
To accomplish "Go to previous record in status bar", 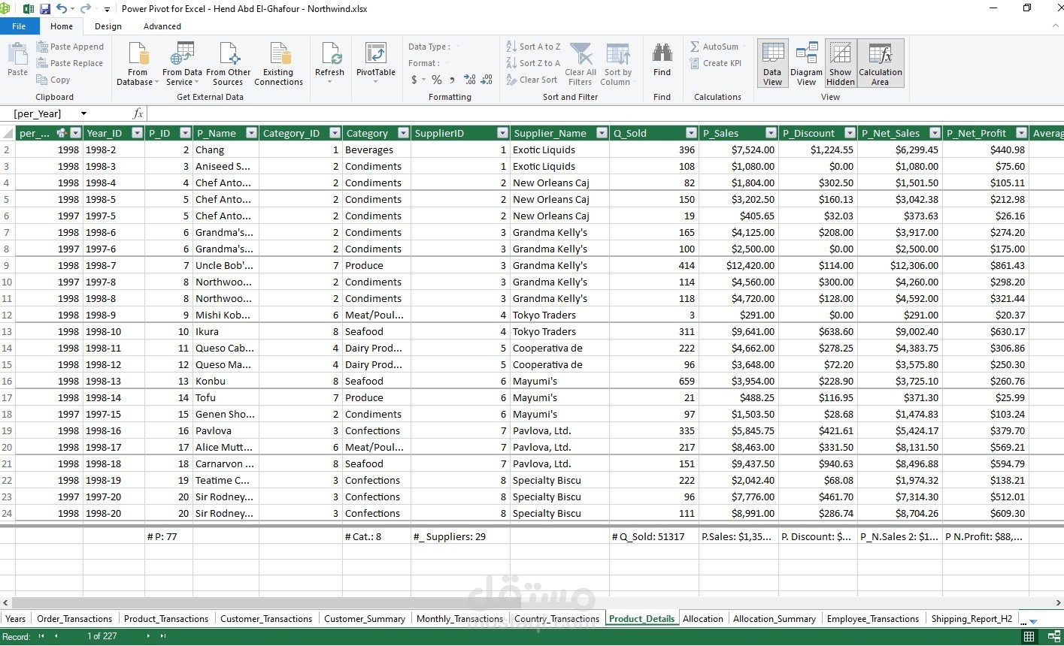I will tap(55, 636).
